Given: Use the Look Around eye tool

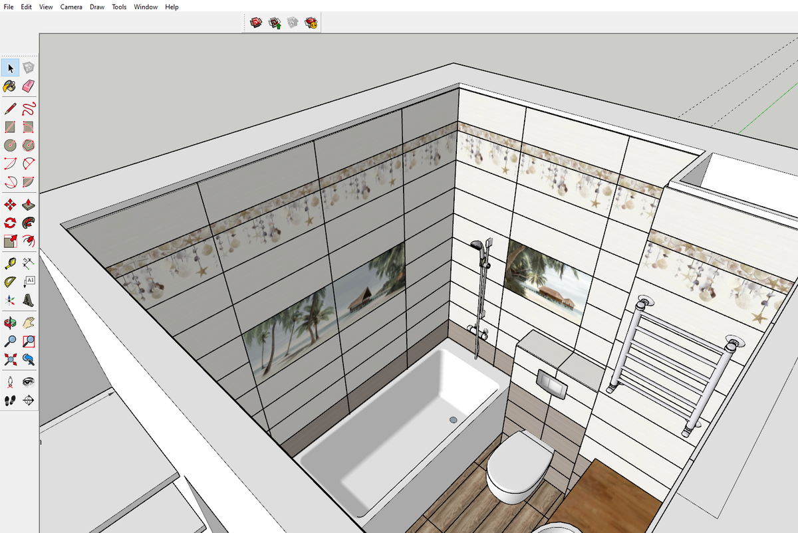Looking at the screenshot, I should click(x=30, y=380).
